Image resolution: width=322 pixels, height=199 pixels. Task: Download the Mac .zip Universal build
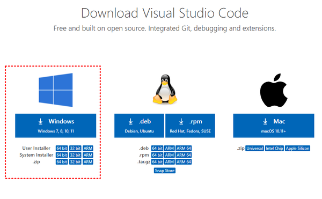254,148
